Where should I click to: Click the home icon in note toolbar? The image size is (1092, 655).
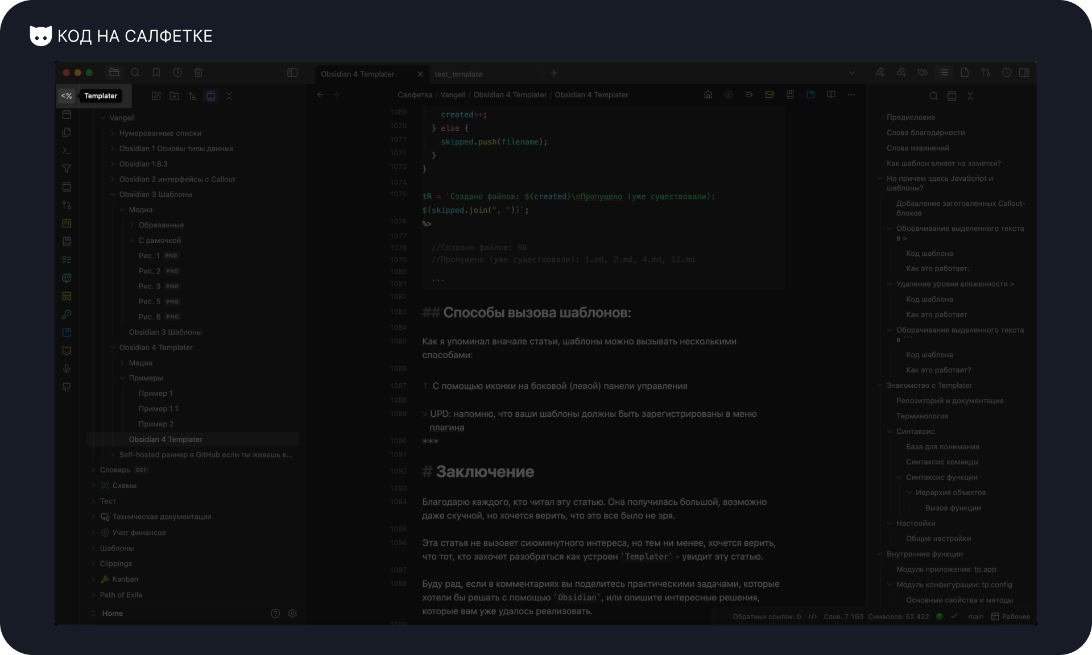tap(708, 95)
